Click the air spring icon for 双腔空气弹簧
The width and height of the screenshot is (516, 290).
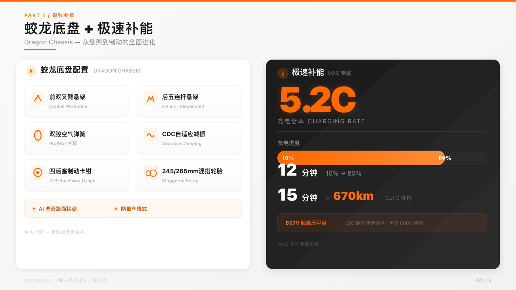[37, 135]
